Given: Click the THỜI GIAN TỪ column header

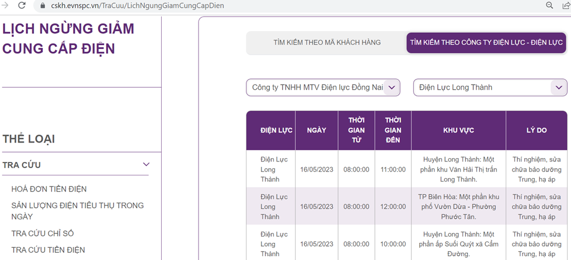Looking at the screenshot, I should (356, 130).
